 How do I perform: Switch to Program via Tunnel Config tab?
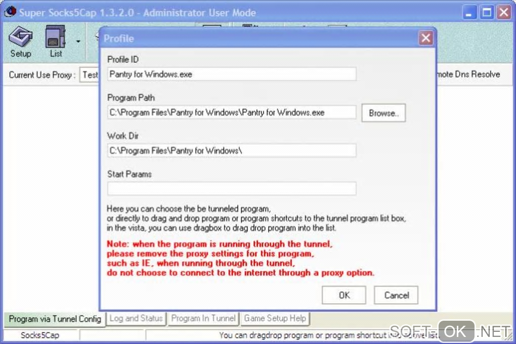pos(55,319)
